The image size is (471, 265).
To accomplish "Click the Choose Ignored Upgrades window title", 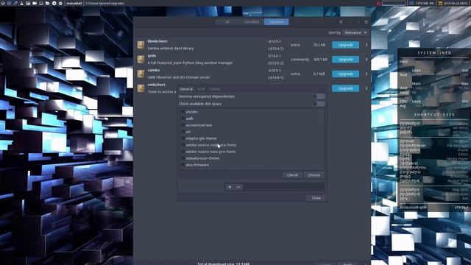I will [x=105, y=3].
